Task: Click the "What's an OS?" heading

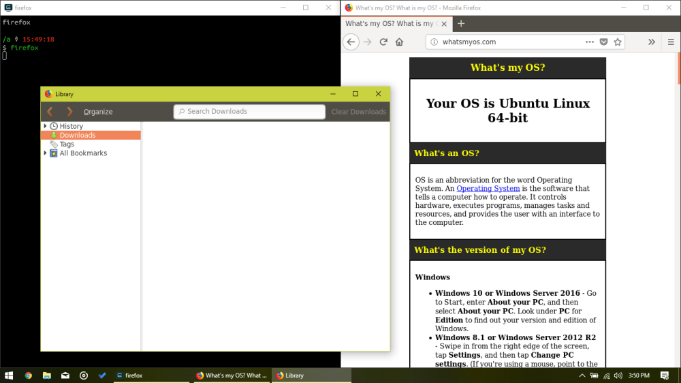Action: click(x=447, y=153)
